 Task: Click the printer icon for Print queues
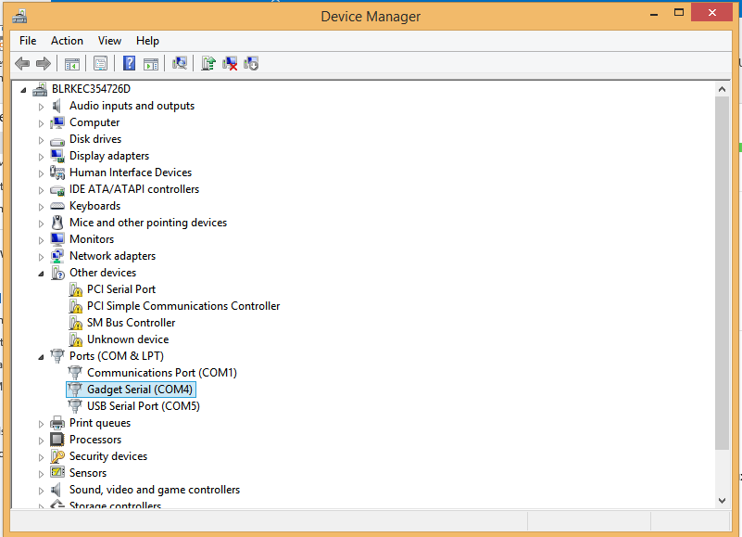pos(57,423)
